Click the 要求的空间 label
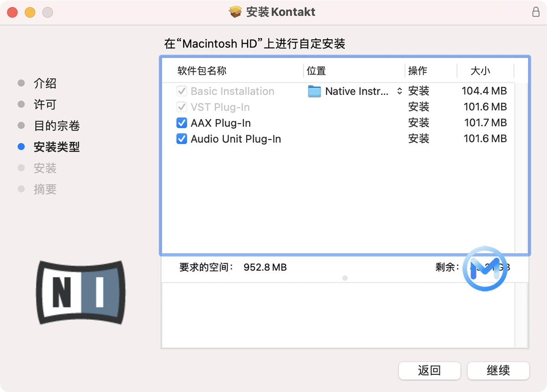 tap(206, 267)
